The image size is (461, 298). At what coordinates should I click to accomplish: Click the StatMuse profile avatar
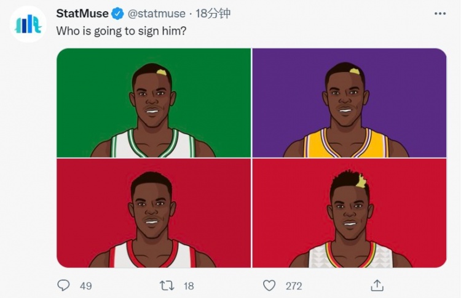click(28, 24)
